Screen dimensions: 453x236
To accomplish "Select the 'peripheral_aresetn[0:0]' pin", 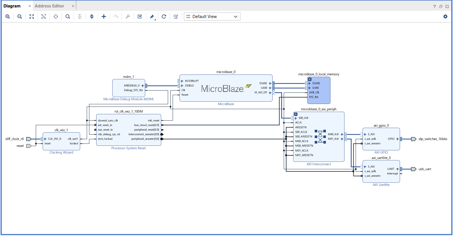I will (x=145, y=139).
